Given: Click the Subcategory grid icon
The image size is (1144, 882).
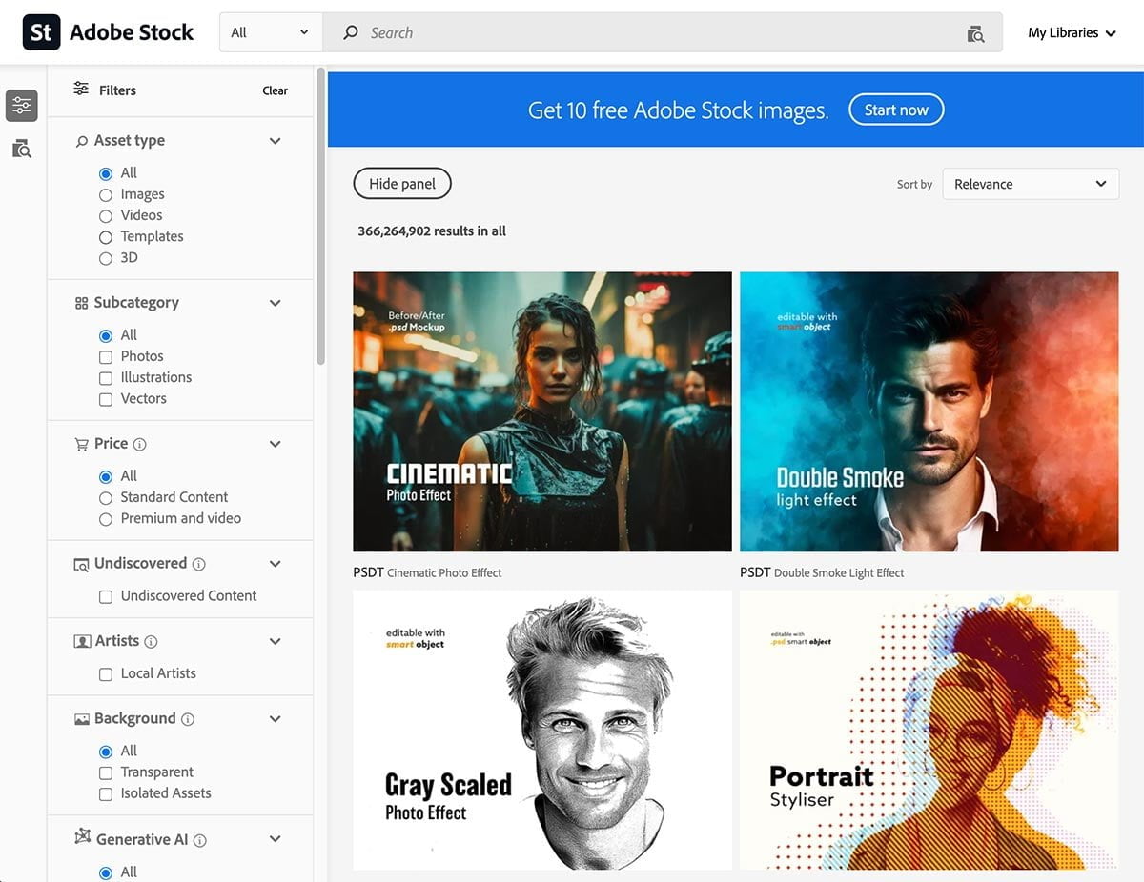Looking at the screenshot, I should pyautogui.click(x=81, y=303).
